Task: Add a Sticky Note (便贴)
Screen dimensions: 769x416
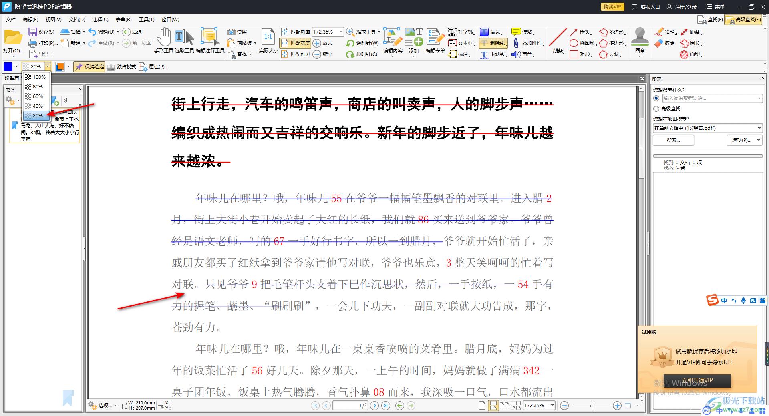Action: pyautogui.click(x=523, y=32)
